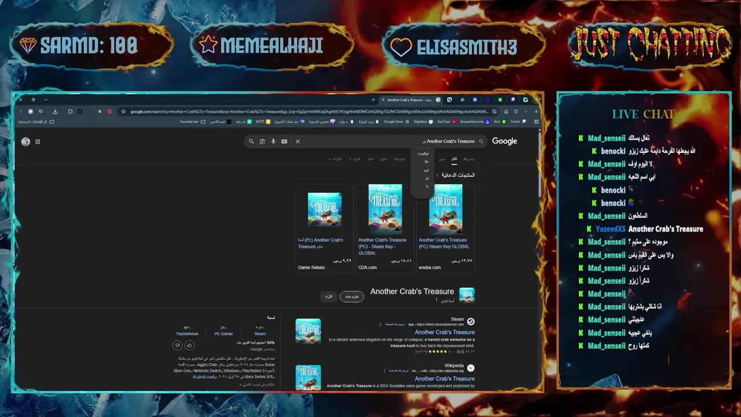Switch to the أخبار (News) search tab
The image size is (741, 417).
[370, 159]
